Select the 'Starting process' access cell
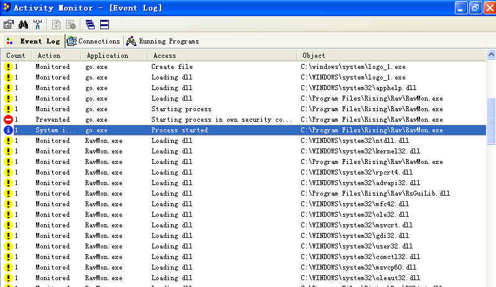The height and width of the screenshot is (287, 496). tap(181, 109)
